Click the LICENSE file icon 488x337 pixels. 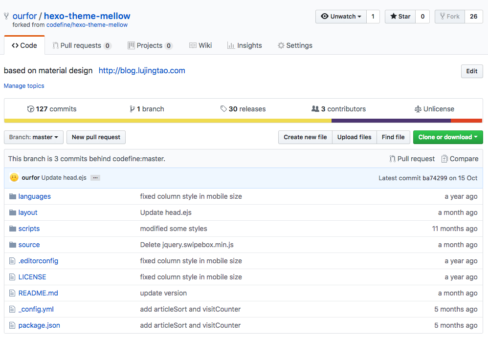tap(12, 277)
